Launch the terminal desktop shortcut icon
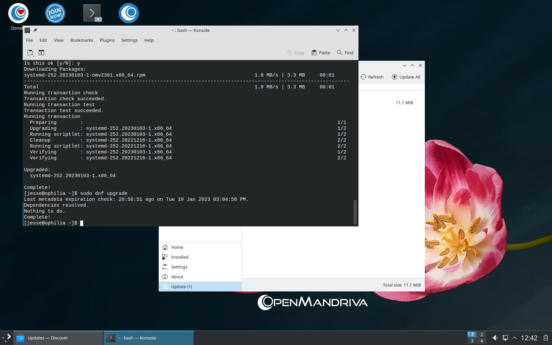This screenshot has height=345, width=552. [x=92, y=13]
